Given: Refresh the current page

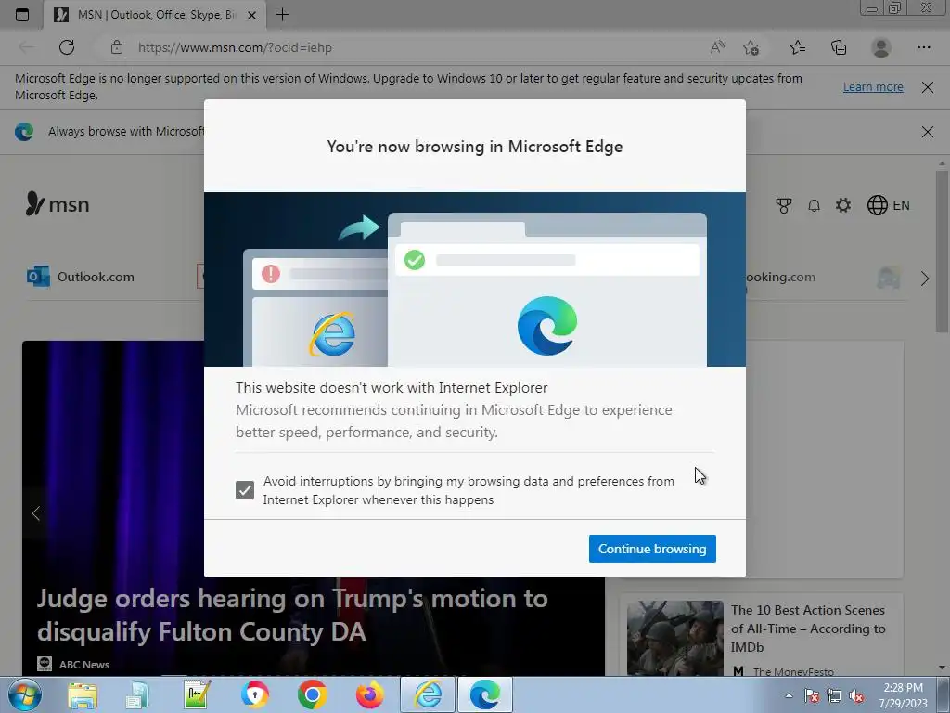Looking at the screenshot, I should pyautogui.click(x=67, y=47).
